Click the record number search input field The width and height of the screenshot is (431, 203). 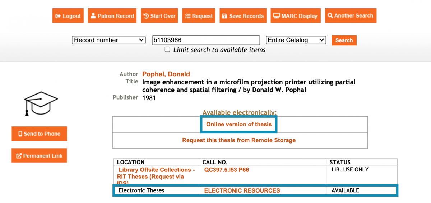[206, 40]
